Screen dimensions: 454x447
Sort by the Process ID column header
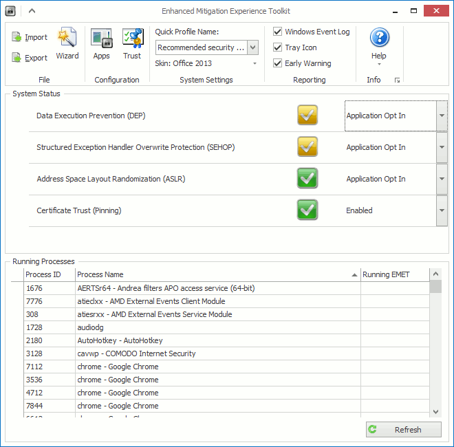click(x=50, y=274)
